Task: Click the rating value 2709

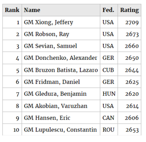Action: coord(132,23)
